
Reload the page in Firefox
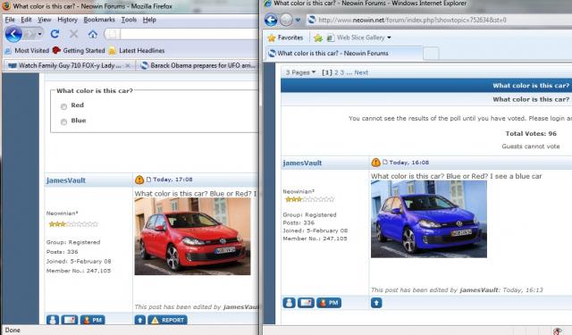point(55,34)
